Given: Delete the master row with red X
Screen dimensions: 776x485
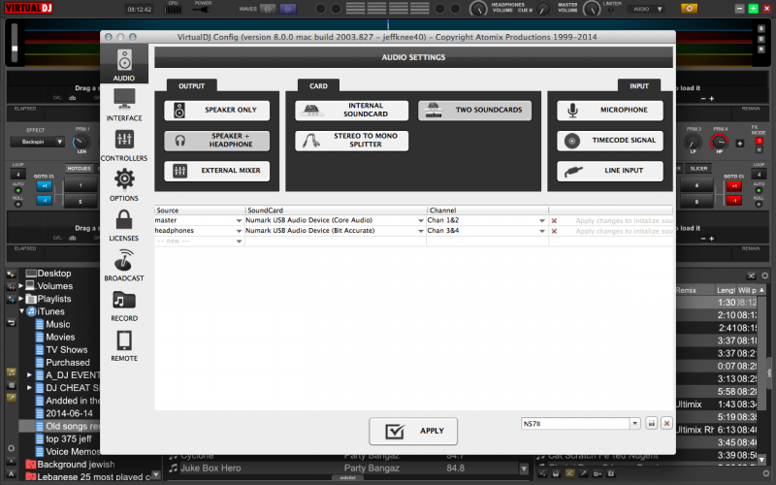Looking at the screenshot, I should (x=554, y=220).
